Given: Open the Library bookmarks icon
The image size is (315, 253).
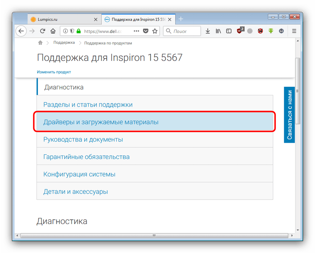Looking at the screenshot, I should (218, 31).
